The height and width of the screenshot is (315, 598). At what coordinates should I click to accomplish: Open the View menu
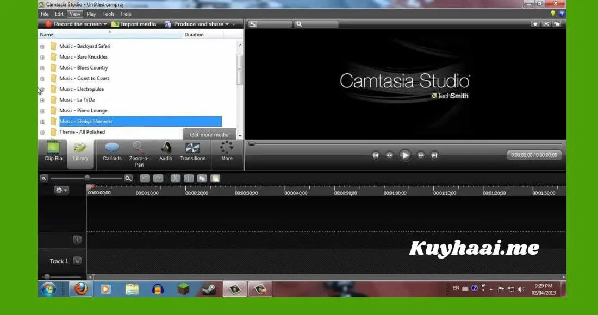[75, 14]
